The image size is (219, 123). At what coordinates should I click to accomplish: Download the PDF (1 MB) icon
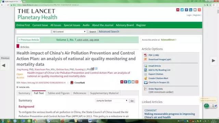(x=145, y=55)
